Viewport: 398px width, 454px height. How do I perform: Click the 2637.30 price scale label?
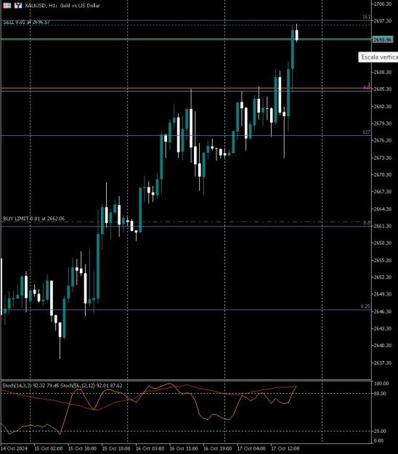(x=383, y=362)
